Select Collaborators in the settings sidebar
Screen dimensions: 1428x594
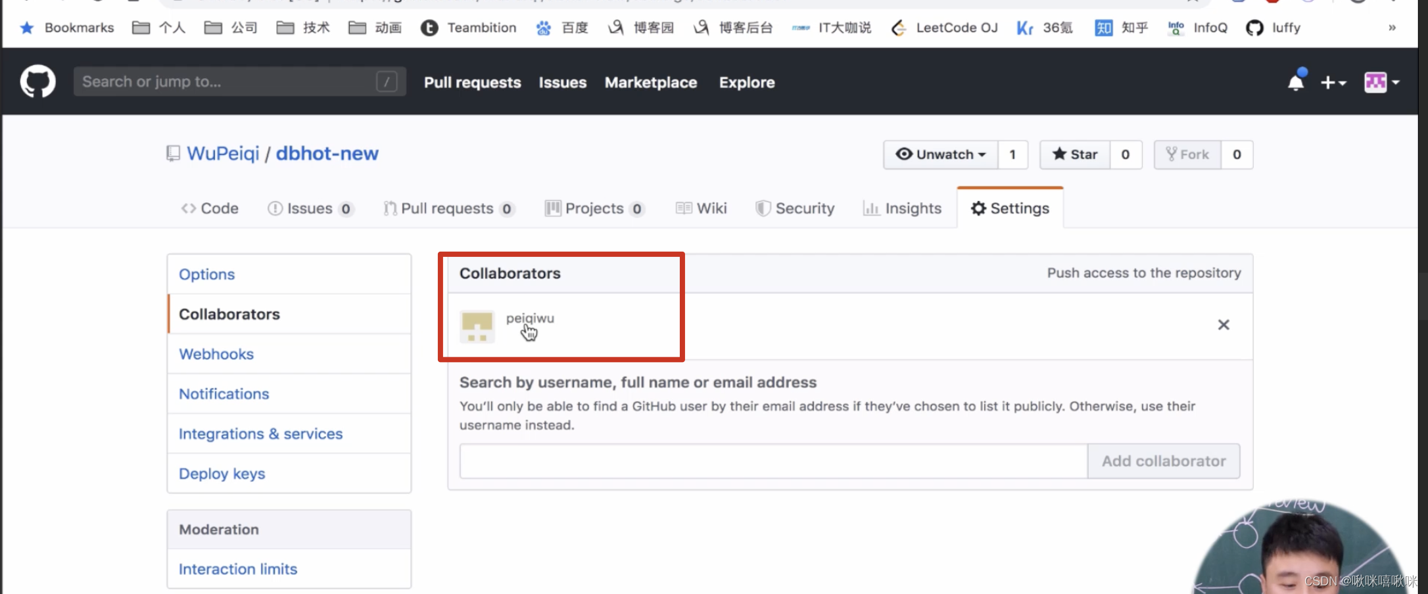click(289, 314)
